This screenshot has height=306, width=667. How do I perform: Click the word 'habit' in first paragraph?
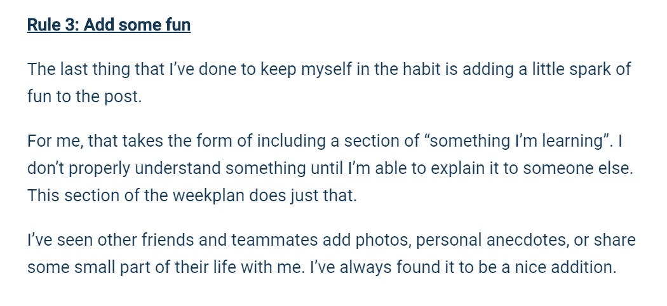click(x=421, y=69)
